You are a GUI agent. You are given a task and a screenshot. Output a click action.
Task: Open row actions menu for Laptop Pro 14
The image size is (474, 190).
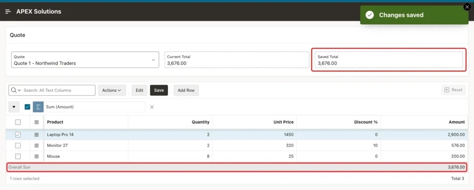click(x=37, y=135)
